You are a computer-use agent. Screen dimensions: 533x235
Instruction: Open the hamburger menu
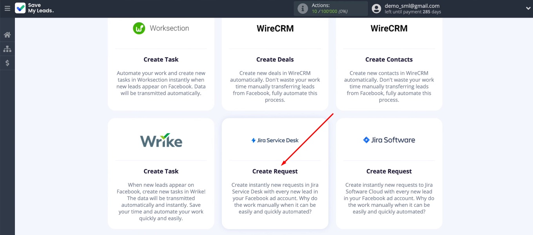[x=7, y=8]
